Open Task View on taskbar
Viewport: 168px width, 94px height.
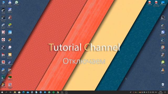click(10, 92)
